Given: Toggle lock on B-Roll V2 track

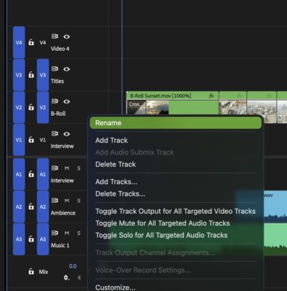Looking at the screenshot, I should click(x=31, y=107).
